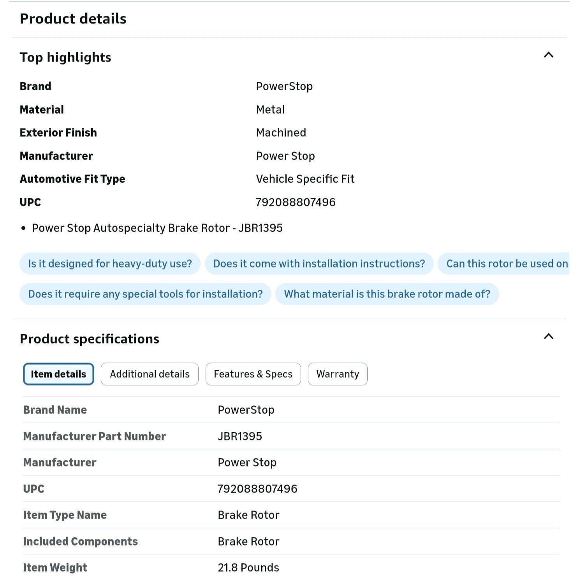Ask "Does it come with installation instructions?"

[319, 264]
